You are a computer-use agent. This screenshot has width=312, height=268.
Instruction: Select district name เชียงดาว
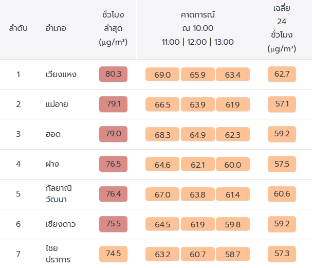[61, 224]
